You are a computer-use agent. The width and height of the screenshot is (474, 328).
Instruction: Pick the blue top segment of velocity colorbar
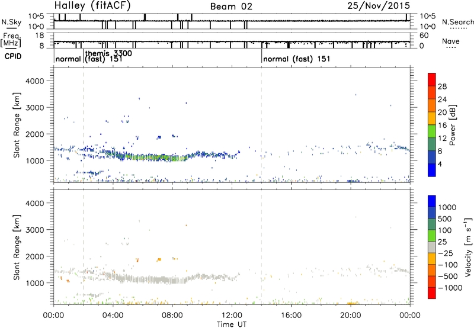[432, 201]
